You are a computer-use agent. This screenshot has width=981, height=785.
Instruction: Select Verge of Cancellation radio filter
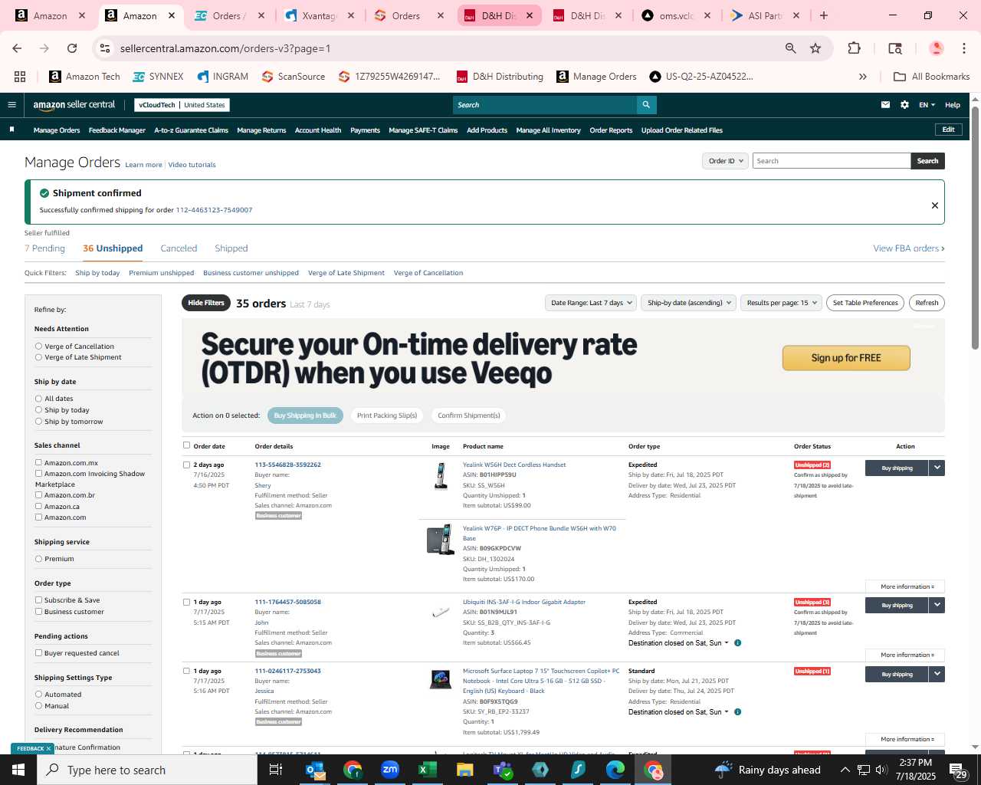point(38,347)
